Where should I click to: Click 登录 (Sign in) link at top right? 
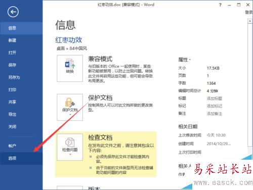pos(249,12)
